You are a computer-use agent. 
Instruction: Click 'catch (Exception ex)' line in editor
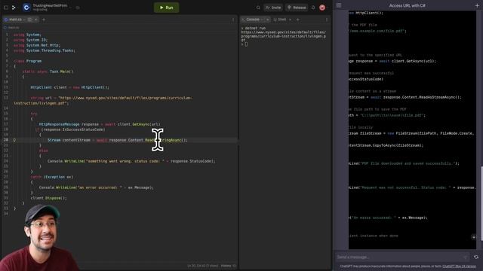tap(52, 177)
